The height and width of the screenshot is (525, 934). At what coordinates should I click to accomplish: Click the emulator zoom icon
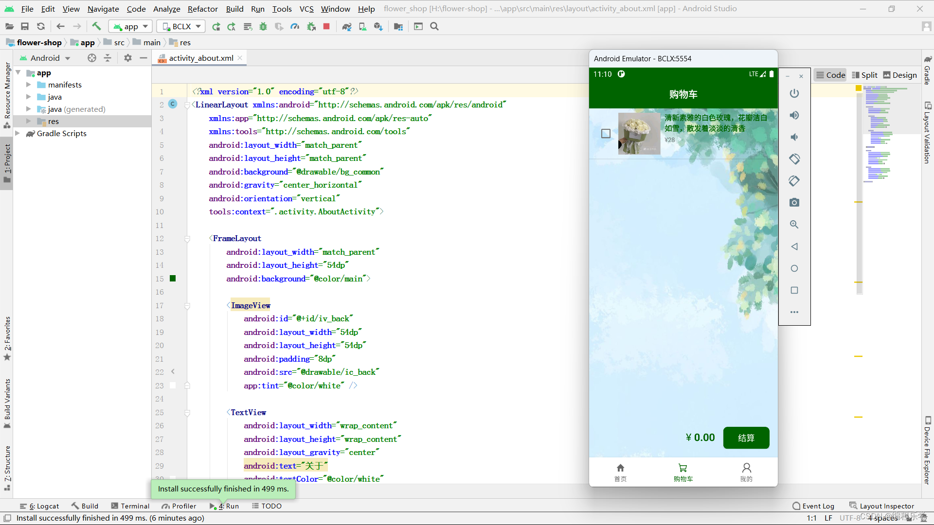(x=794, y=225)
